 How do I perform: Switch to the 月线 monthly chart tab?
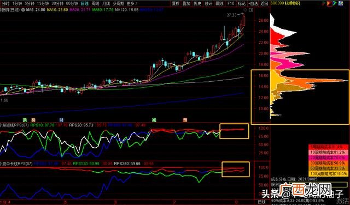pos(106,4)
